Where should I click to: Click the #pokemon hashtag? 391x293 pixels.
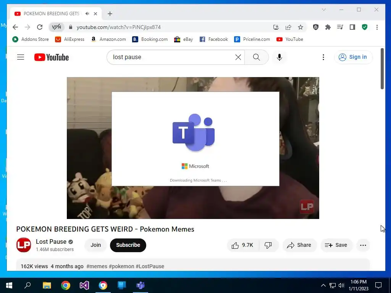coord(121,266)
